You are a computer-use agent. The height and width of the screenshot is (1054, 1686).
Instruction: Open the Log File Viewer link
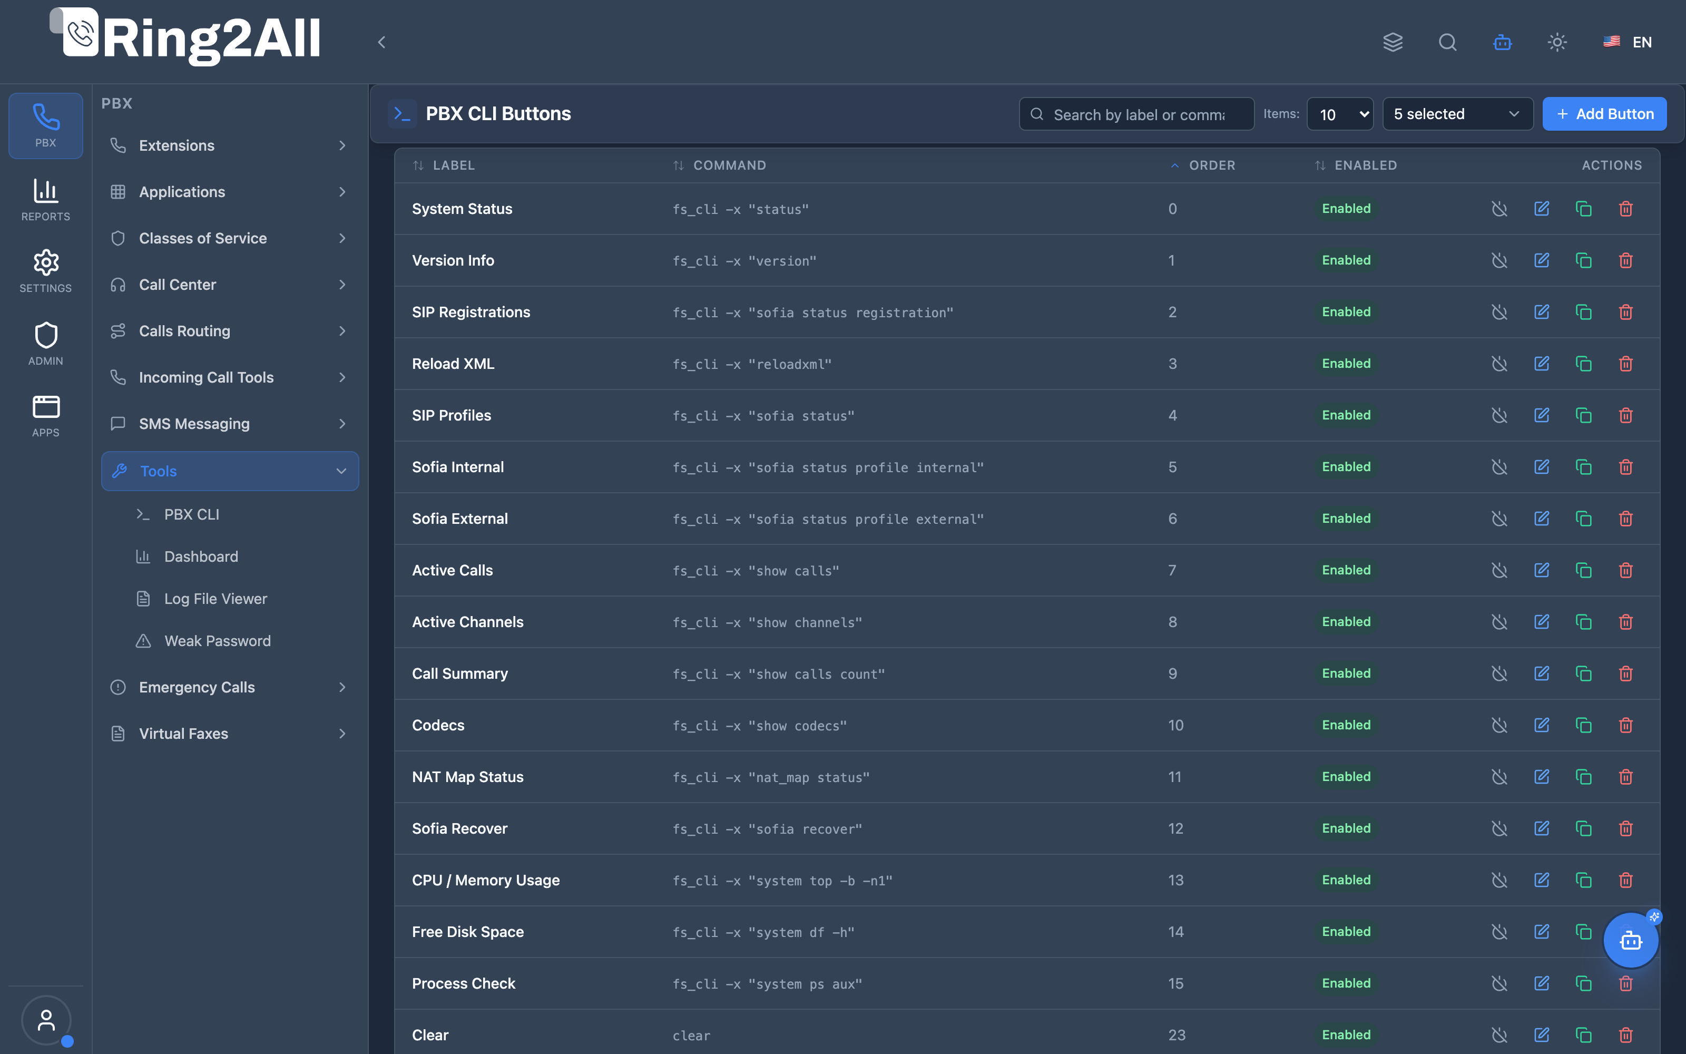coord(215,599)
